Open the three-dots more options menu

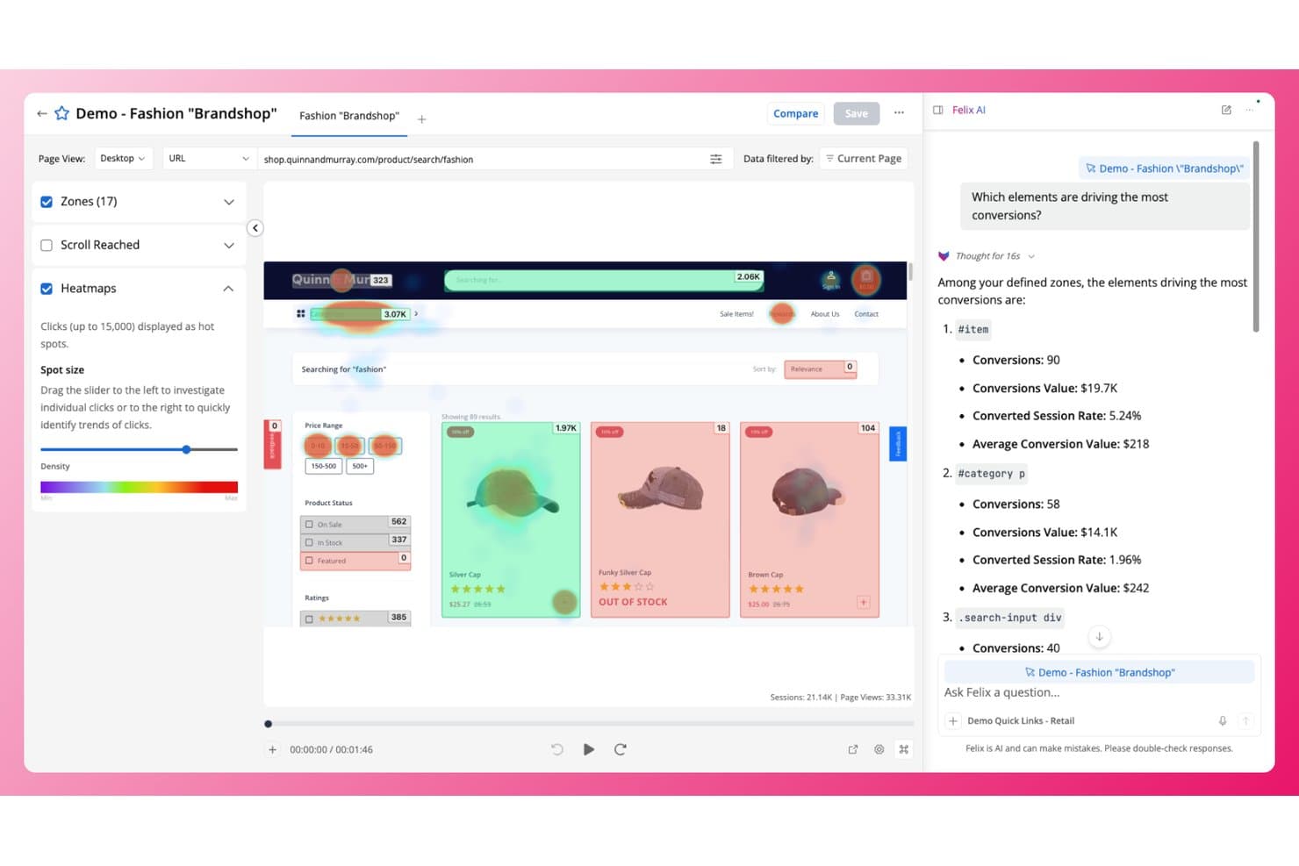point(899,112)
